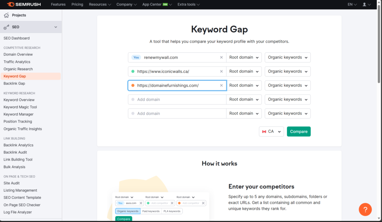Open Backlink Analytics

(x=18, y=145)
